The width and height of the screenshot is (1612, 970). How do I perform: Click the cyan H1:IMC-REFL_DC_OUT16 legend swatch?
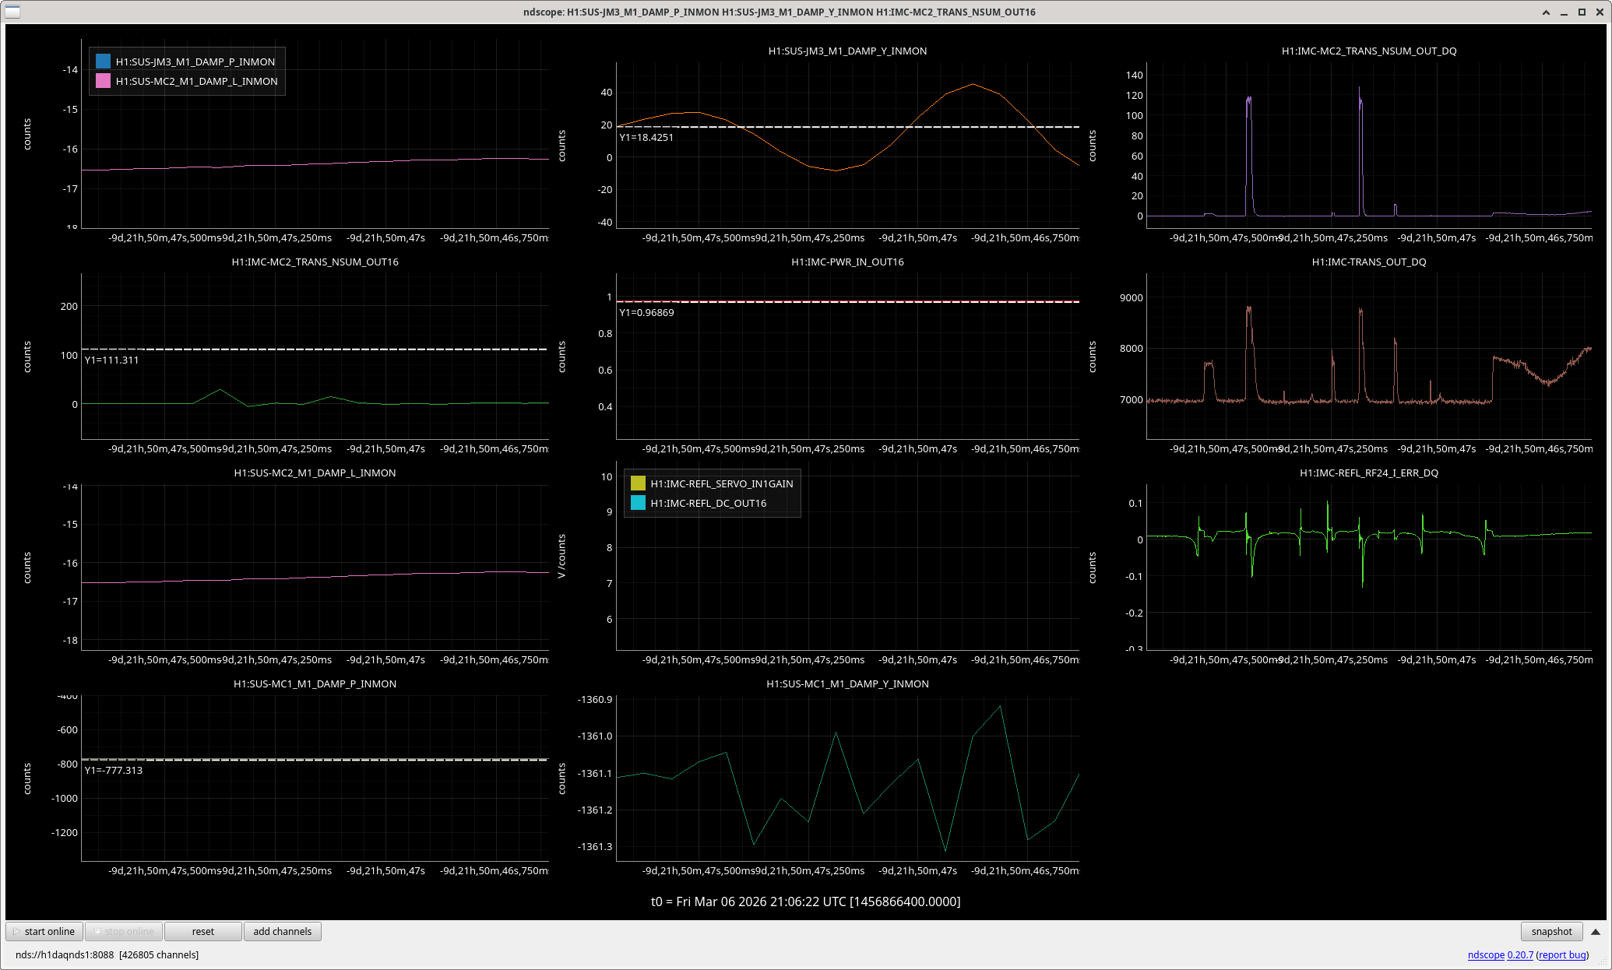pos(638,503)
